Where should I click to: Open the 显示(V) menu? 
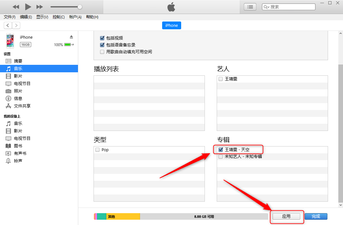pyautogui.click(x=42, y=17)
